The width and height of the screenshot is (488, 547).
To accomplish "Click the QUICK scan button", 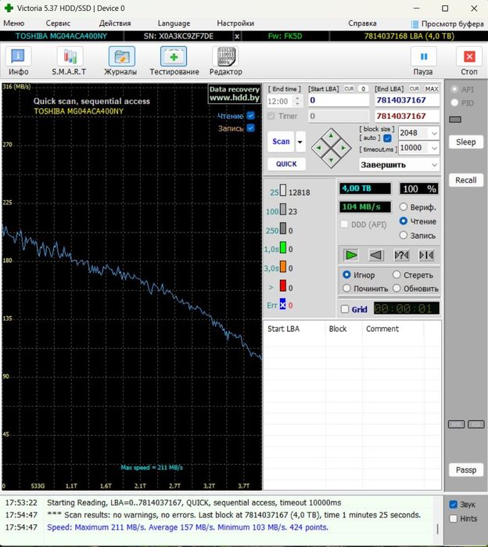I will 286,164.
